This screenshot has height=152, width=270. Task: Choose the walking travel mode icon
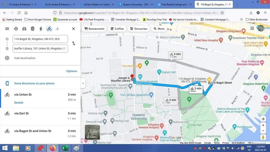click(41, 29)
